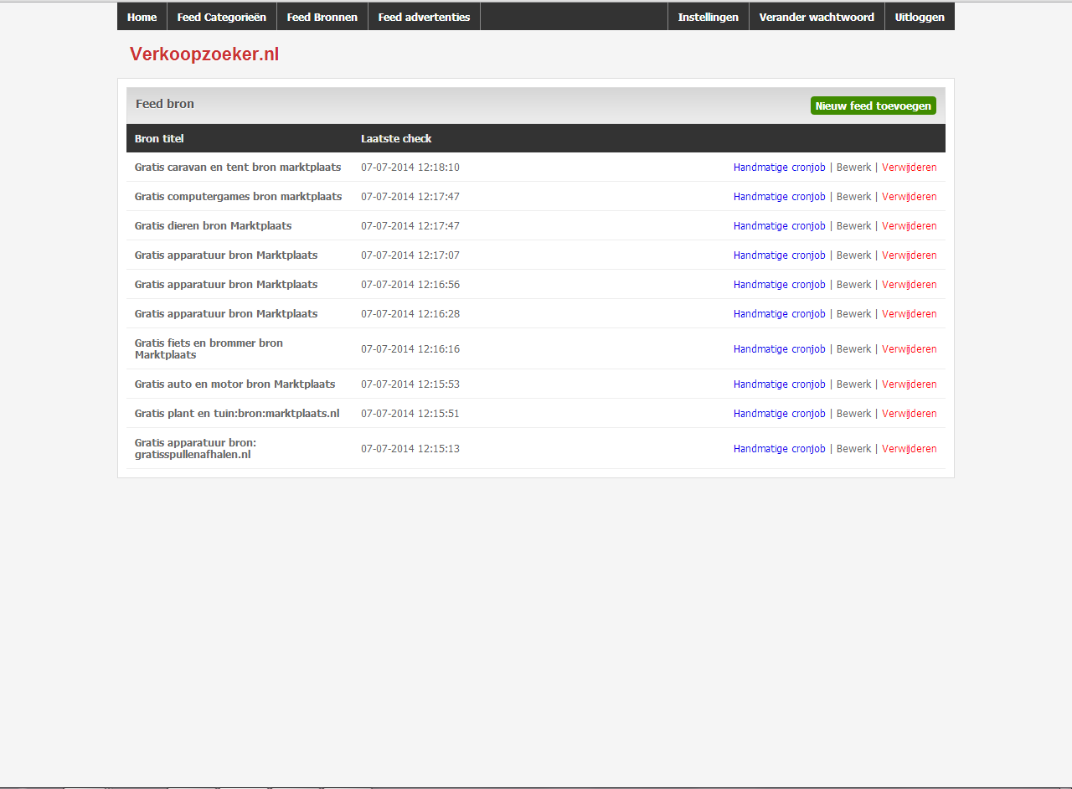Image resolution: width=1072 pixels, height=789 pixels.
Task: Click the timestamp 07-07-2014 12:16:28
Action: [410, 314]
